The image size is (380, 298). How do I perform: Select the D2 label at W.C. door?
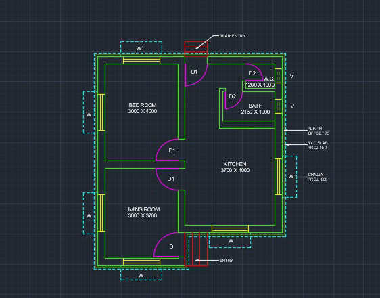pos(252,73)
